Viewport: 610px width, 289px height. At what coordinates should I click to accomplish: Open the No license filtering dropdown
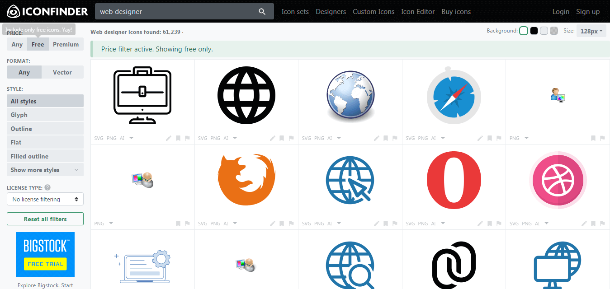point(45,199)
